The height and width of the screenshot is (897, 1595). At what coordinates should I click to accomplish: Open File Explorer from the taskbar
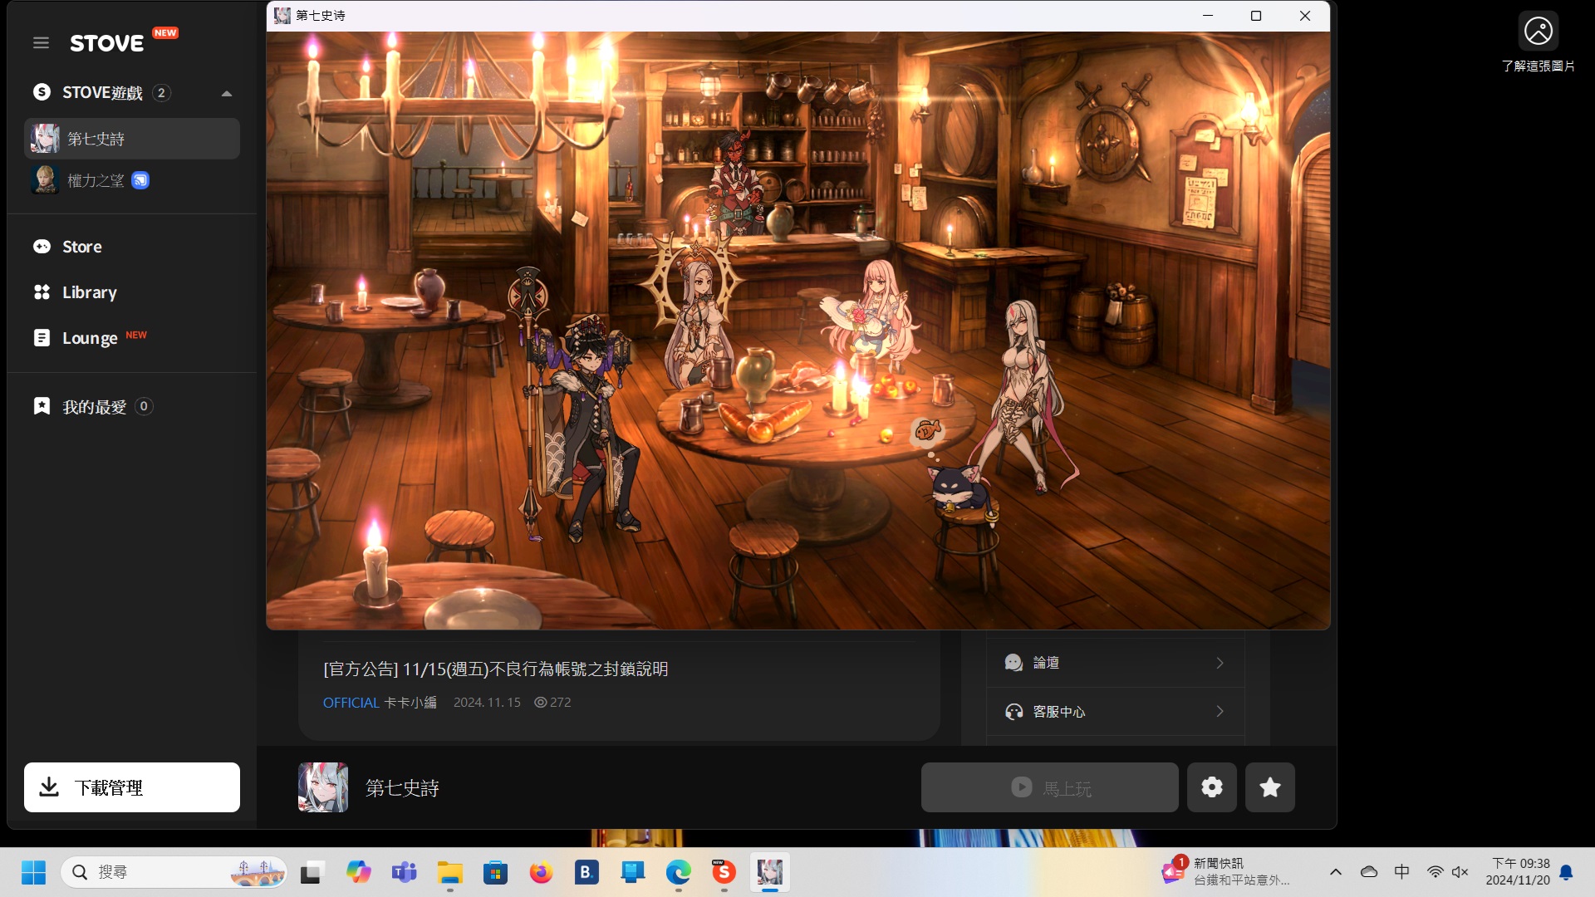pos(450,872)
